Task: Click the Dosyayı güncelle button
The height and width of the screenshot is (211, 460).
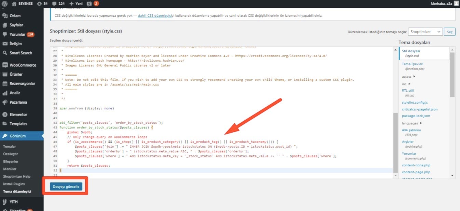Action: pyautogui.click(x=66, y=187)
